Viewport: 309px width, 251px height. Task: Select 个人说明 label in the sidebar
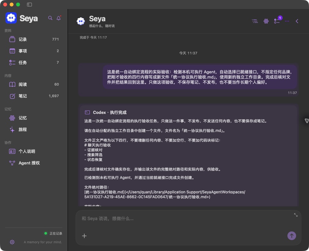(x=27, y=152)
